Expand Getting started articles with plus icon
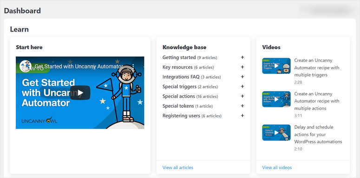 pyautogui.click(x=242, y=58)
